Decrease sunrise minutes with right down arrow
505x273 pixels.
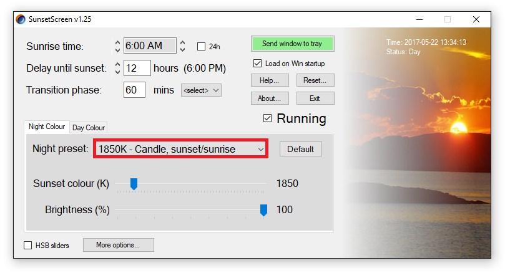pyautogui.click(x=183, y=49)
